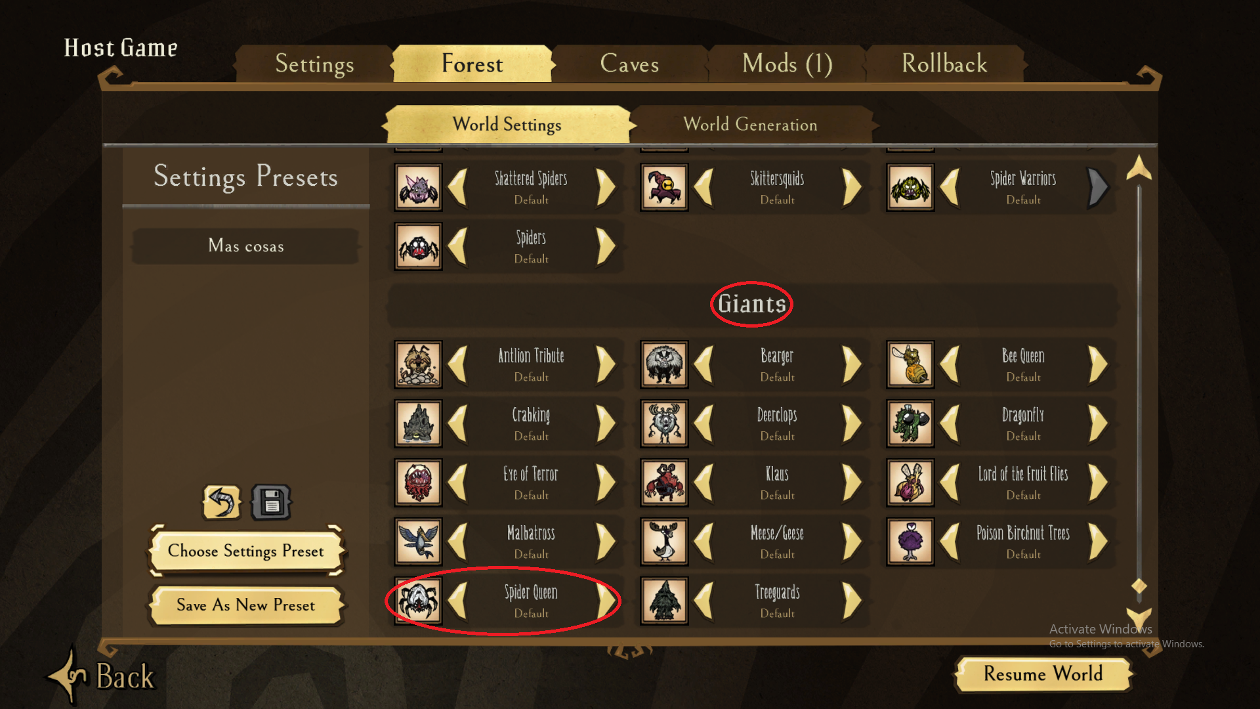The width and height of the screenshot is (1260, 709).
Task: Click the revert changes arrow icon
Action: (x=222, y=503)
